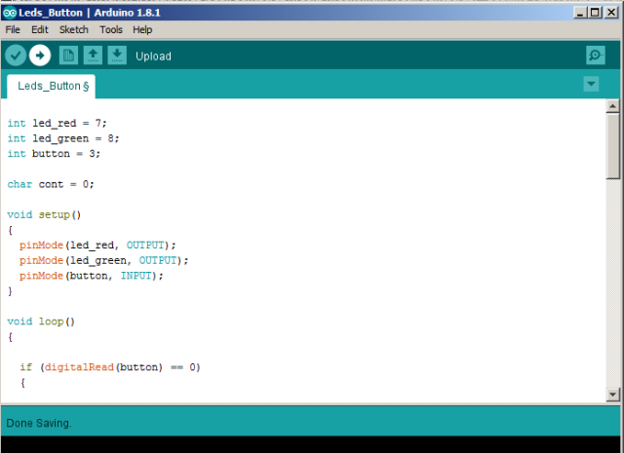Create a new sketch with New icon

[x=68, y=56]
